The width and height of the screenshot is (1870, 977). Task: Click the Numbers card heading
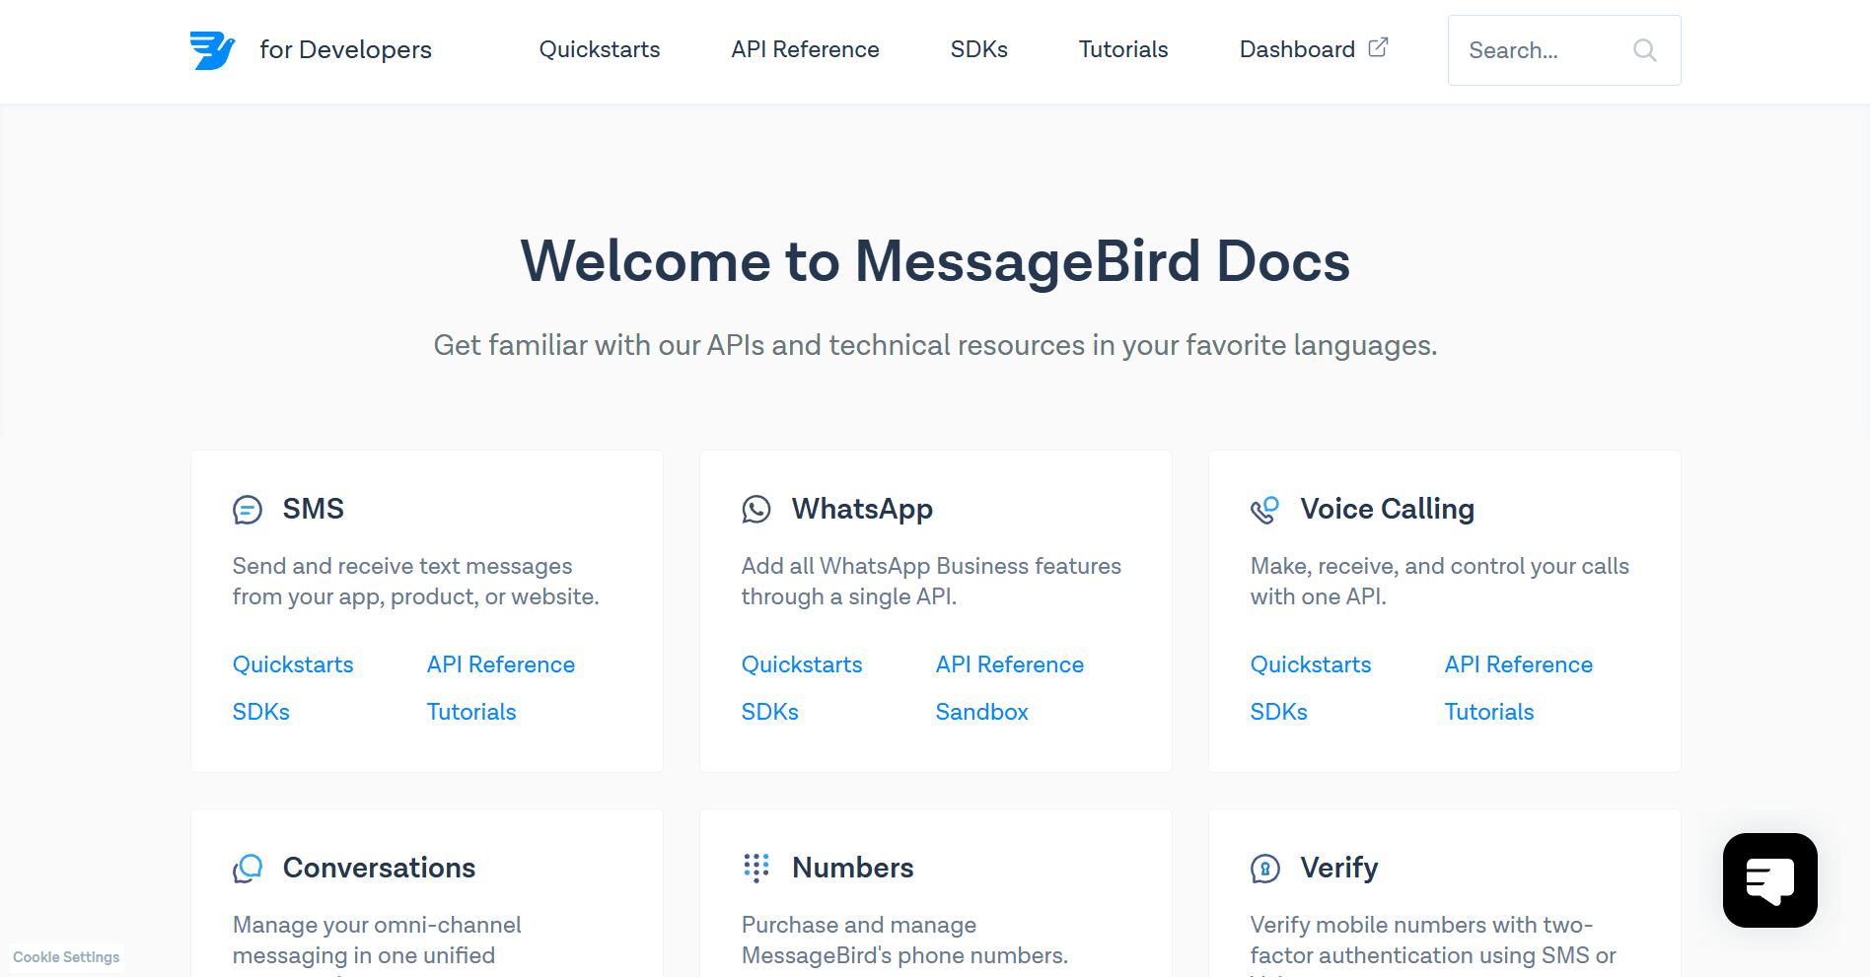[853, 868]
